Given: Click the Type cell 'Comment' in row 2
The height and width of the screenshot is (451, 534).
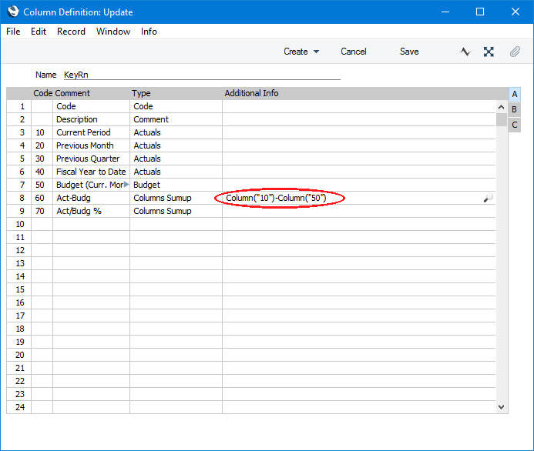Looking at the screenshot, I should click(x=176, y=119).
